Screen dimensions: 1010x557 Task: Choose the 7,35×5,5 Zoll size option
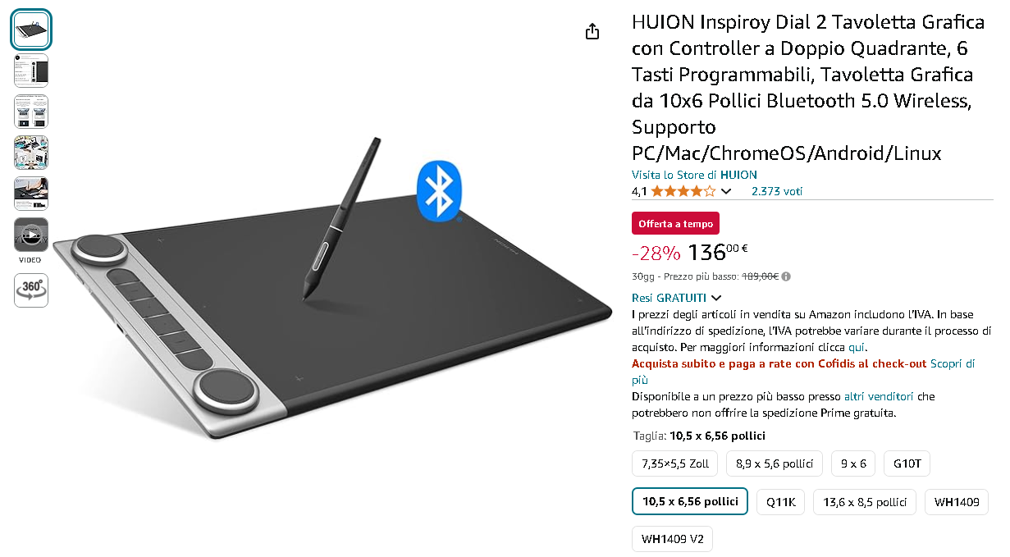pyautogui.click(x=675, y=463)
